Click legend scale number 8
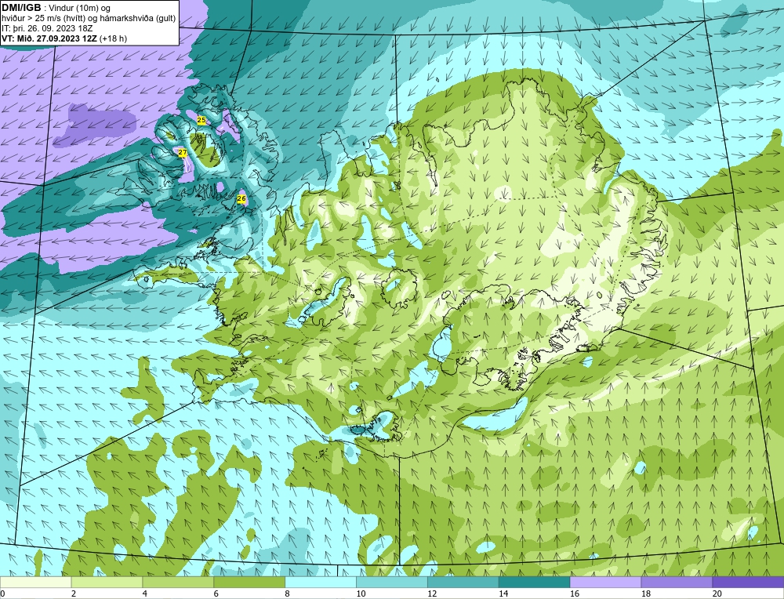 (x=288, y=594)
